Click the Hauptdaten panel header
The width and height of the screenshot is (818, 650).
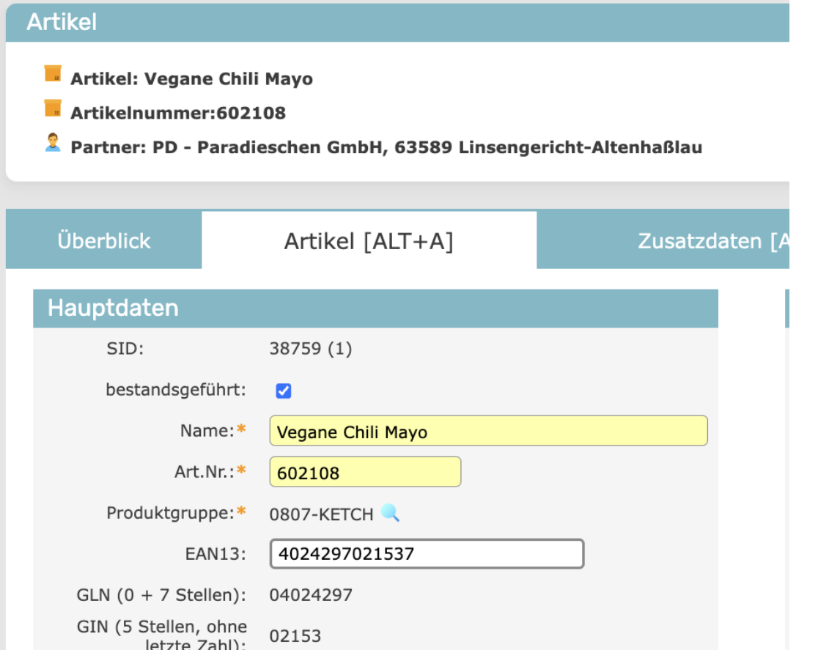point(375,308)
